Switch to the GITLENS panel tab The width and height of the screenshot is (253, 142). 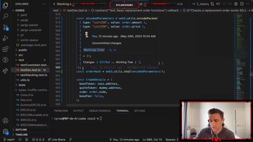tap(140, 111)
